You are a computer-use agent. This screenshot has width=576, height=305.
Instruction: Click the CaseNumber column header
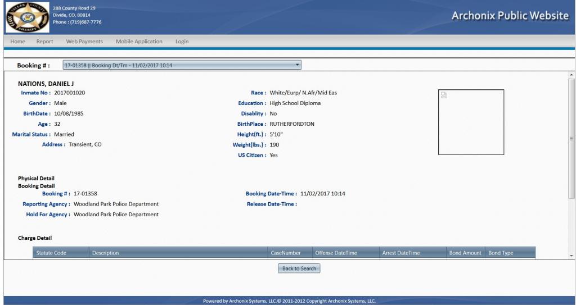click(x=290, y=253)
